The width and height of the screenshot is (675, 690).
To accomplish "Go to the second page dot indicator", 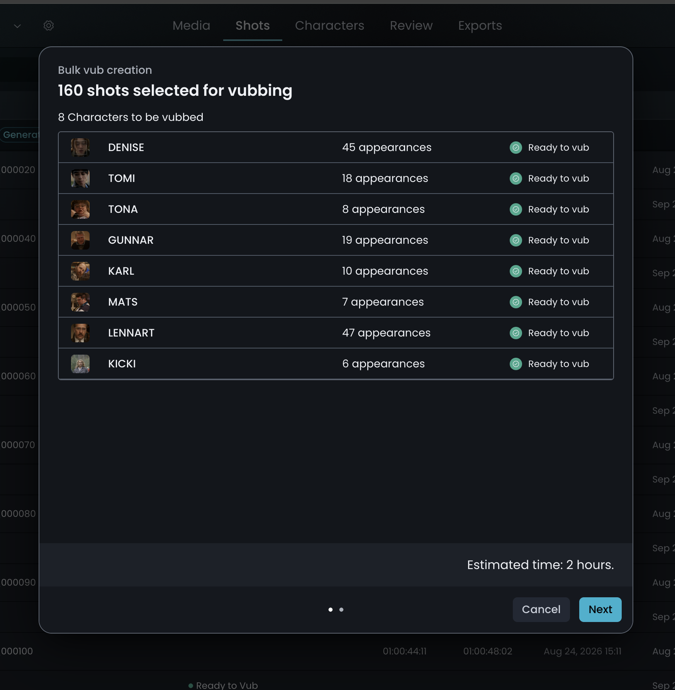I will point(341,610).
